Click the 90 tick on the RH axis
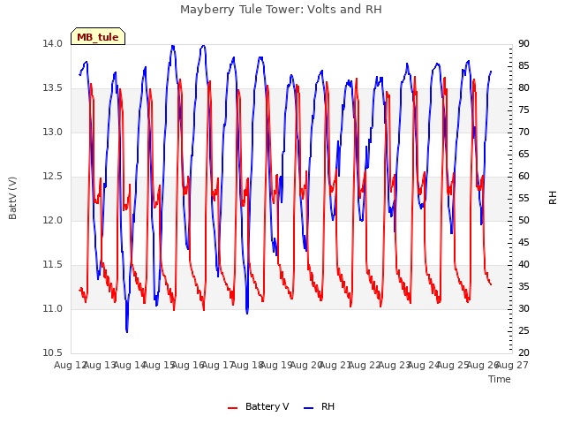The height and width of the screenshot is (424, 565). tap(524, 44)
